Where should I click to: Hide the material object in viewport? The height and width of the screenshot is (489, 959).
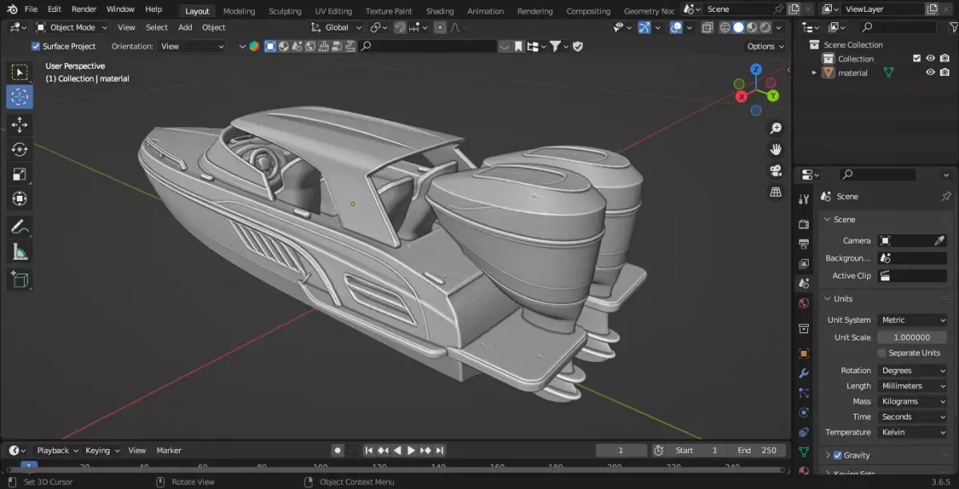(930, 73)
